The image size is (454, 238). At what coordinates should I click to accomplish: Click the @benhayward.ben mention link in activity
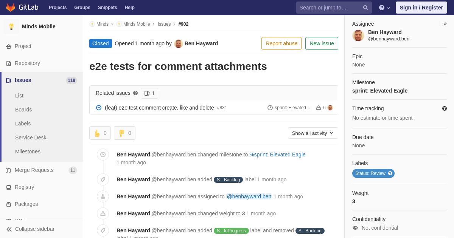pyautogui.click(x=249, y=196)
